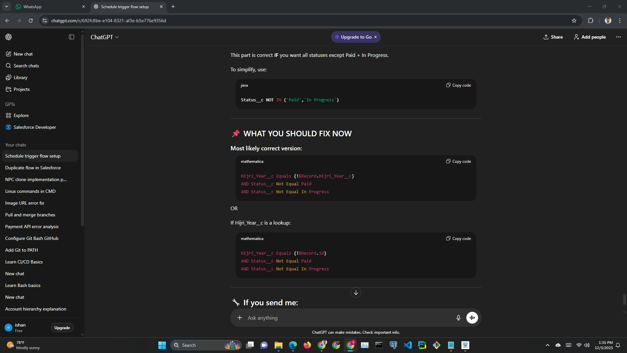Viewport: 627px width, 353px height.
Task: Click the Share button
Action: 553,37
